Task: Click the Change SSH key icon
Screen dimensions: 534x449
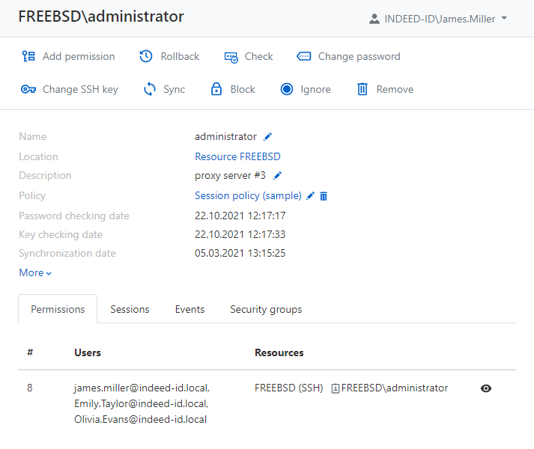Action: pyautogui.click(x=28, y=89)
